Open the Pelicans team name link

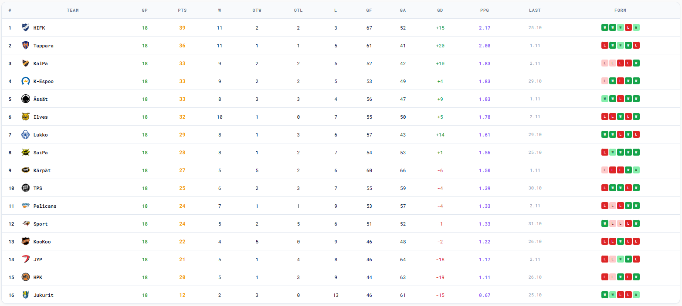point(45,206)
